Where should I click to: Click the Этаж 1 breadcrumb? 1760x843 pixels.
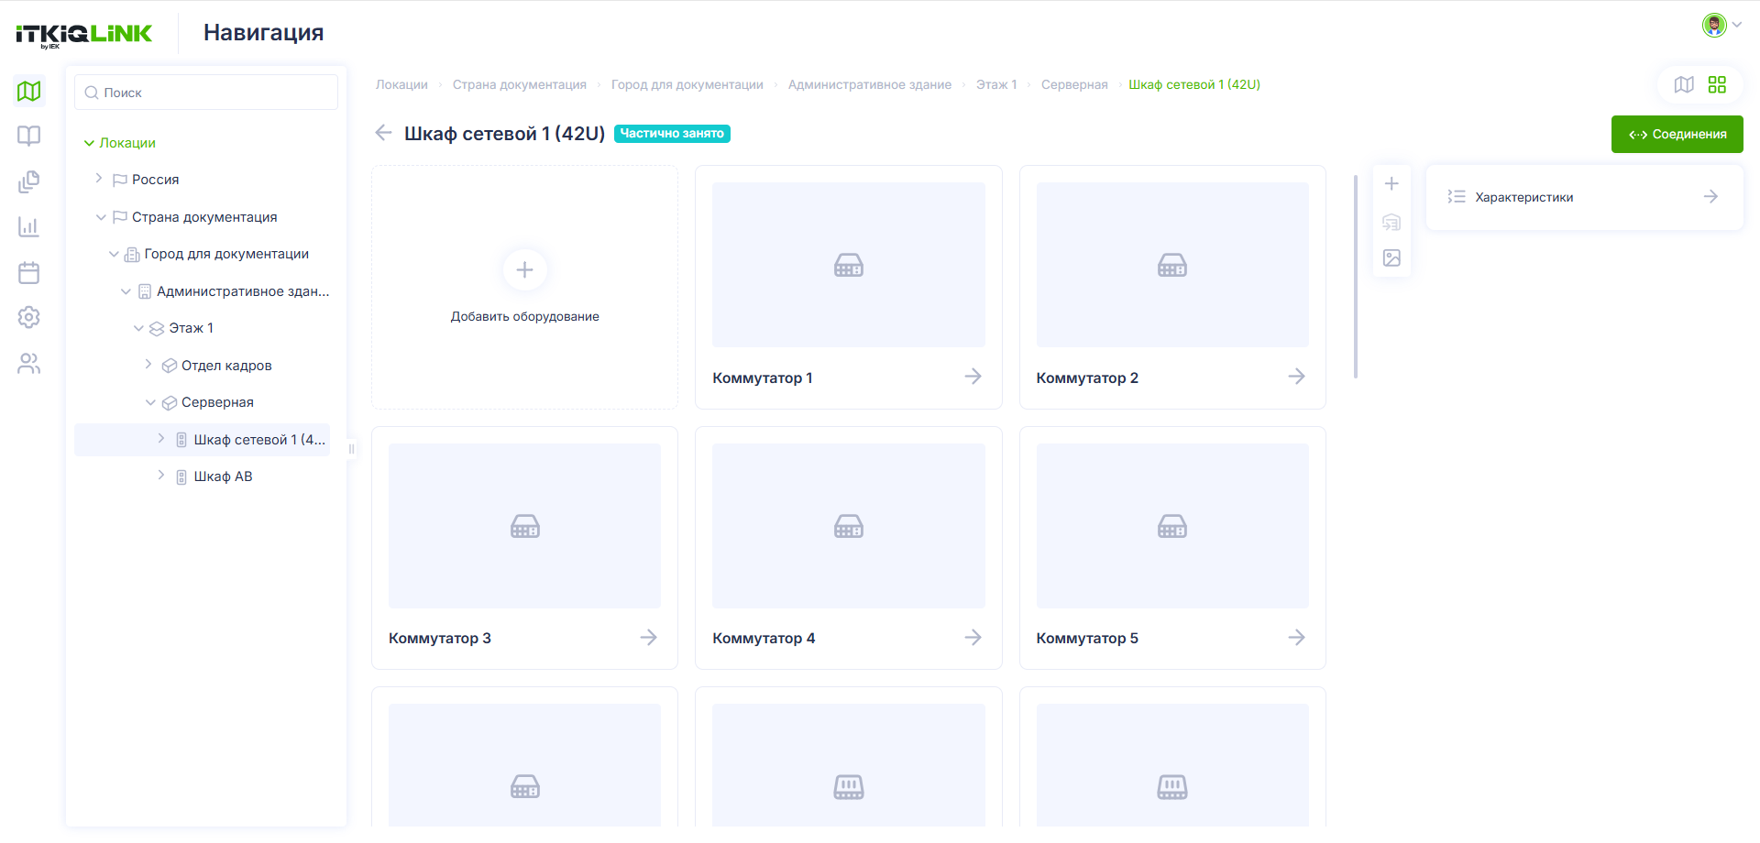pyautogui.click(x=996, y=84)
